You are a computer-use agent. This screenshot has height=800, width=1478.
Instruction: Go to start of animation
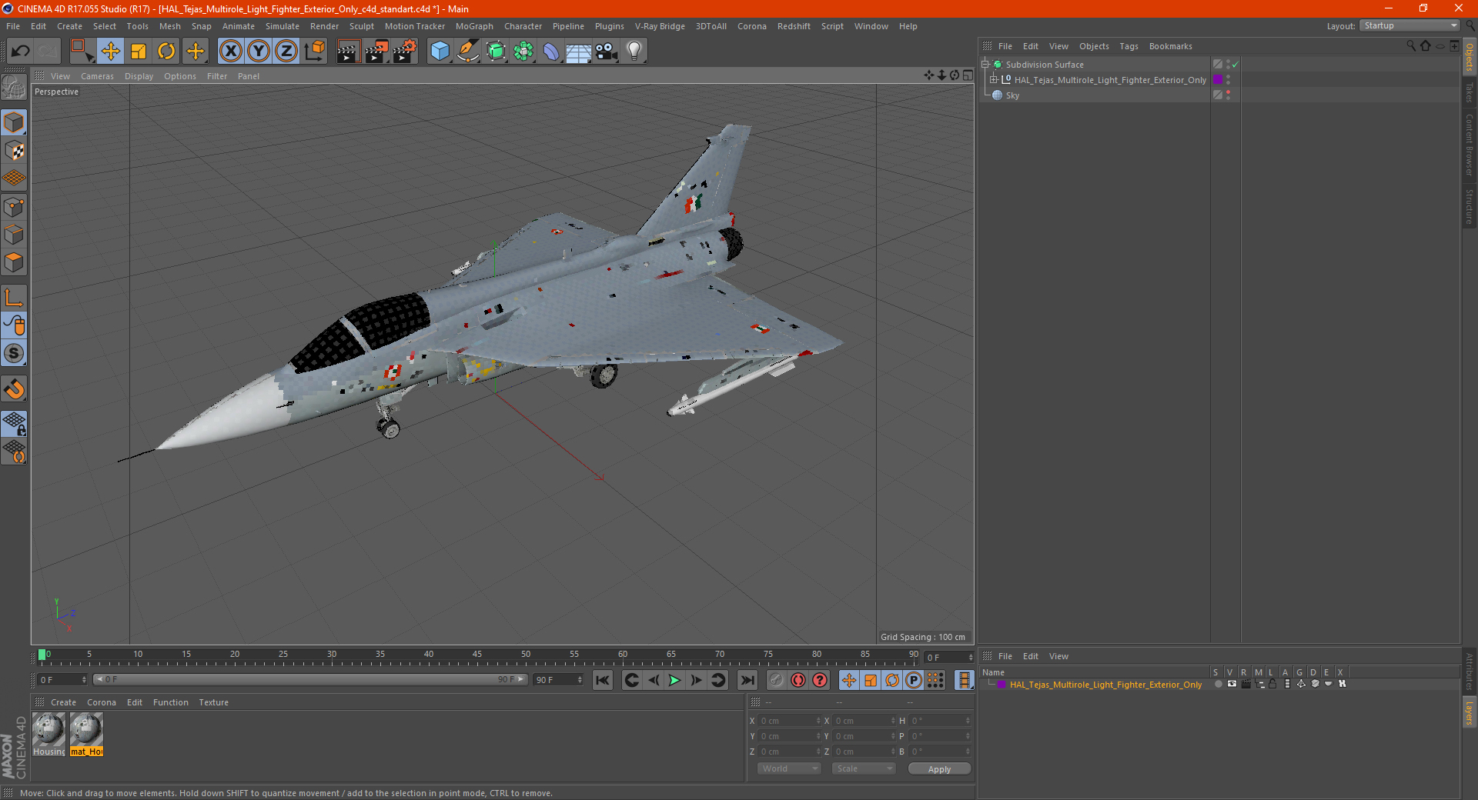pyautogui.click(x=603, y=680)
